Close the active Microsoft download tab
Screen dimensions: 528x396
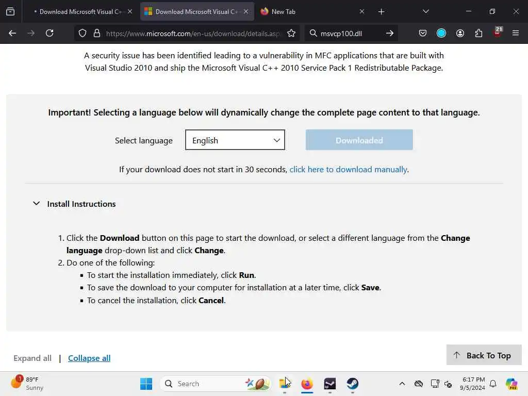click(x=246, y=11)
